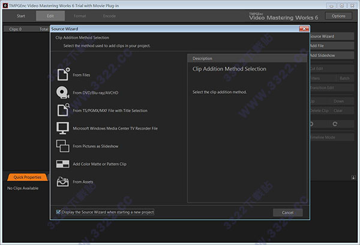
Task: Select From TS/PGMX/MXF File with Title Selection
Action: (110, 110)
